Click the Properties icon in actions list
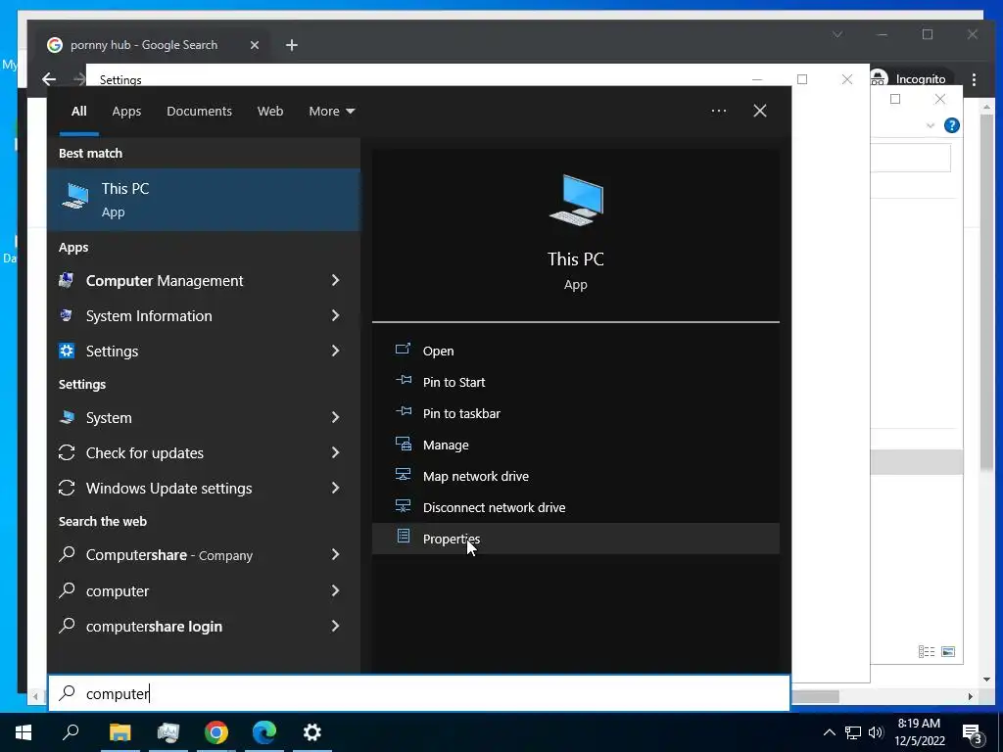This screenshot has height=752, width=1003. [403, 536]
